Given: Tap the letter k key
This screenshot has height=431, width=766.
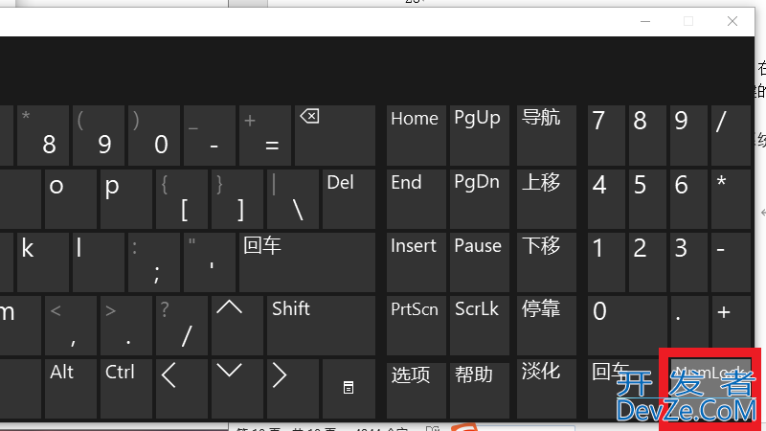Looking at the screenshot, I should pyautogui.click(x=43, y=262).
